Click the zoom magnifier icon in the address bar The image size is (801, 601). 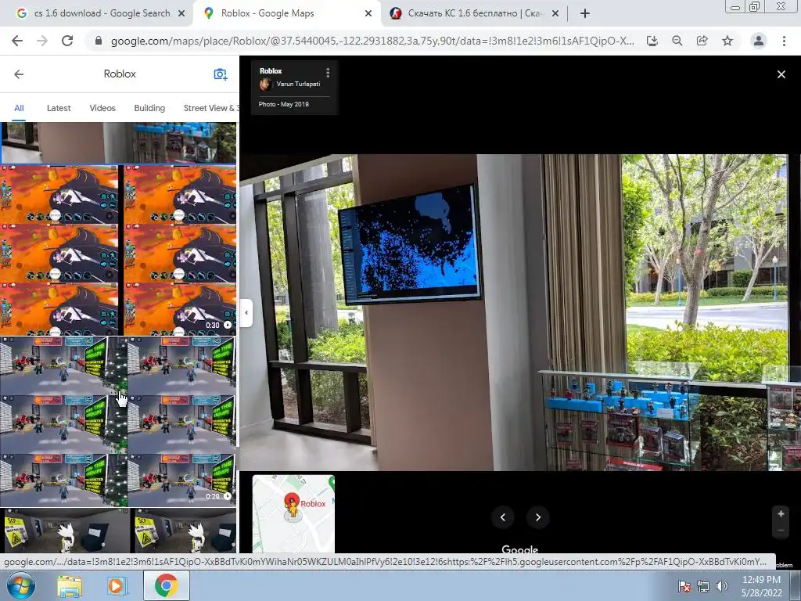[677, 41]
